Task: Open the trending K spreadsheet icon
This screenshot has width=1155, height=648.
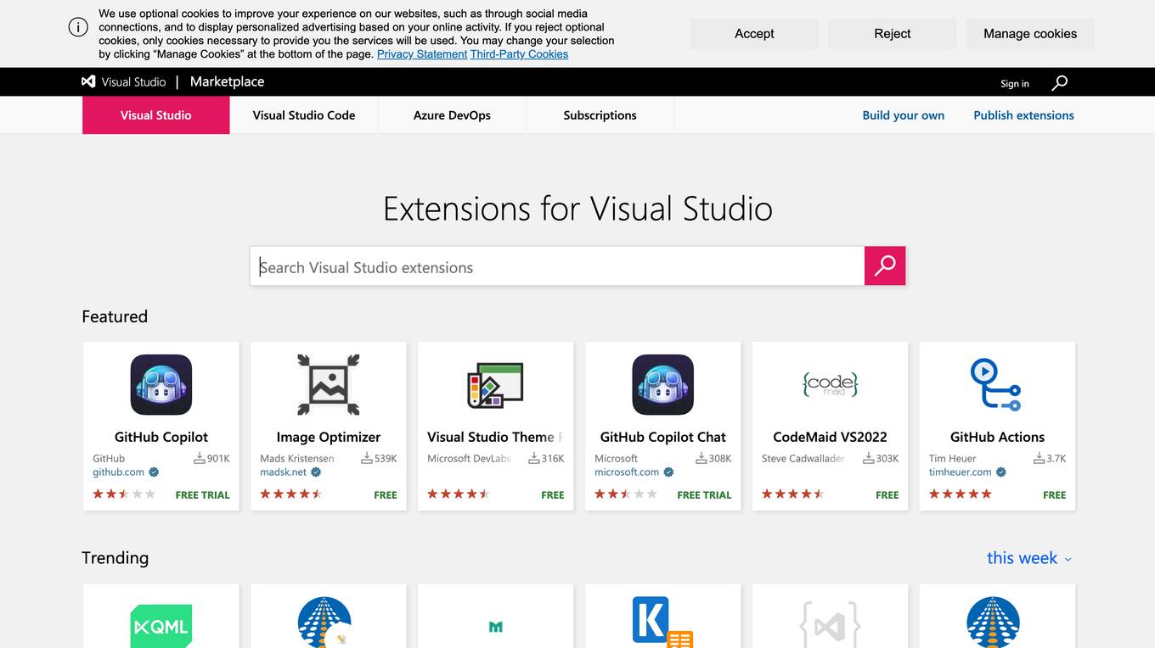Action: 663,623
